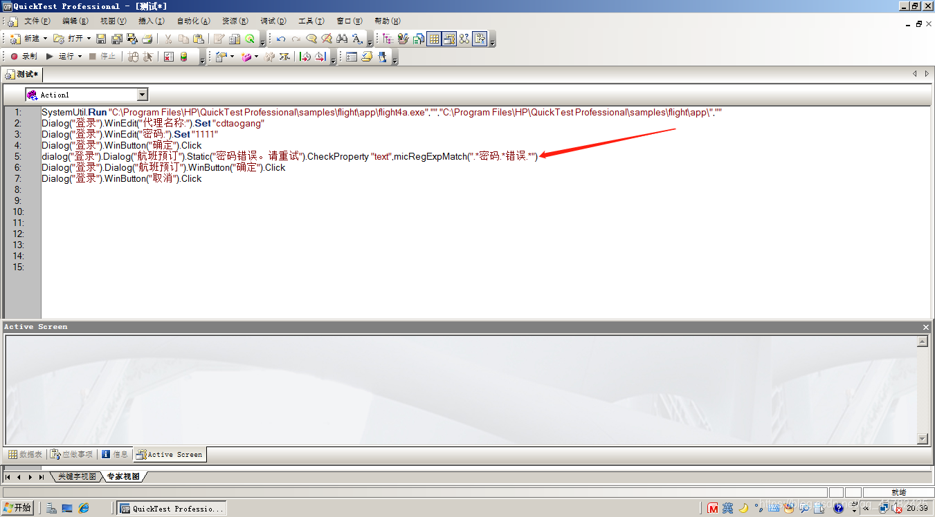
Task: Switch to the 应做事项 bottom tab
Action: coord(72,454)
